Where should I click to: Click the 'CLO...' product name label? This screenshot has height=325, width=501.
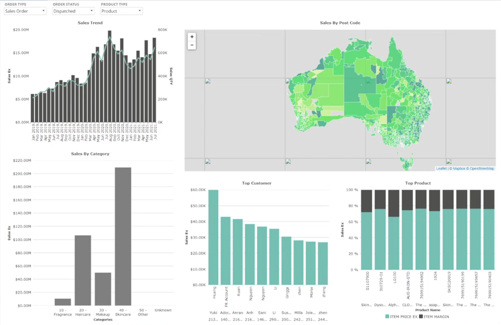tap(407, 305)
